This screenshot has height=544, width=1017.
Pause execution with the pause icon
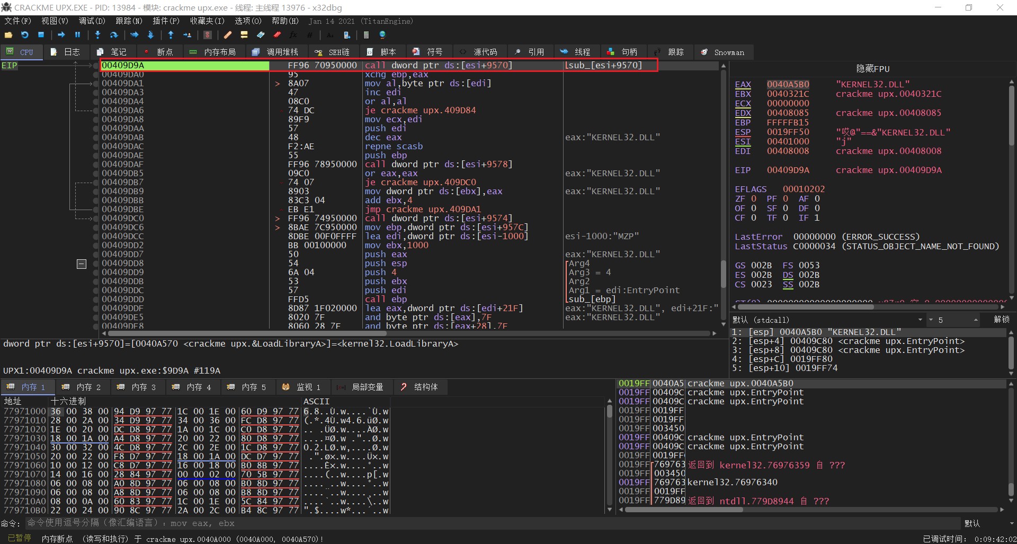77,35
